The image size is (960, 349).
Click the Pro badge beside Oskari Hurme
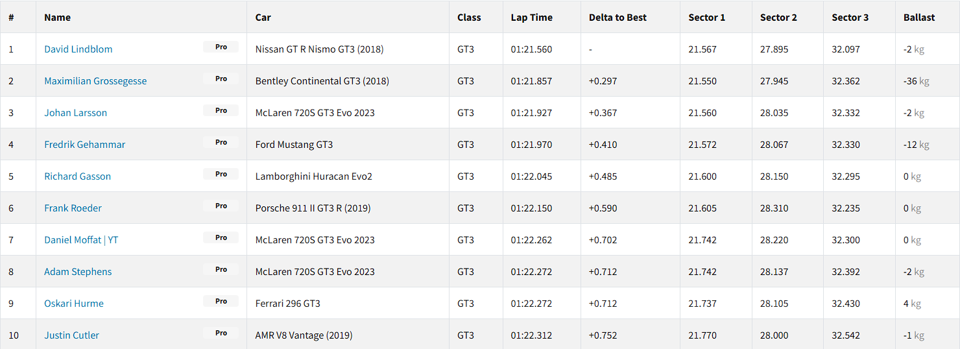(221, 301)
